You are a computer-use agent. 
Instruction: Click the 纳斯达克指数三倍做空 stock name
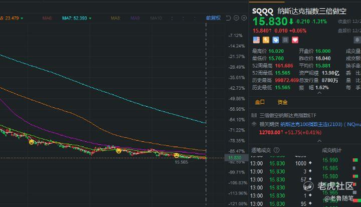(312, 11)
